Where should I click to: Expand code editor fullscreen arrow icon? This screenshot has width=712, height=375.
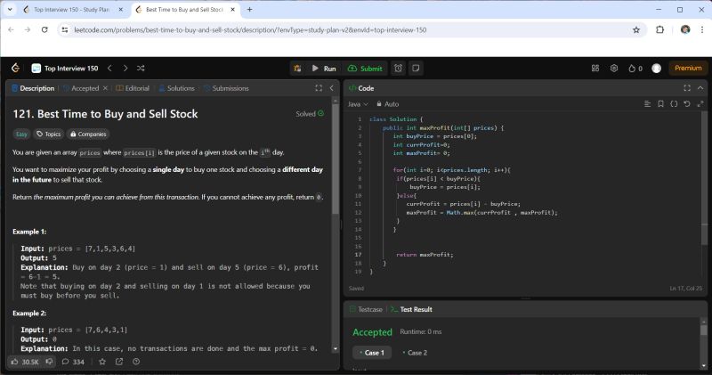(700, 104)
